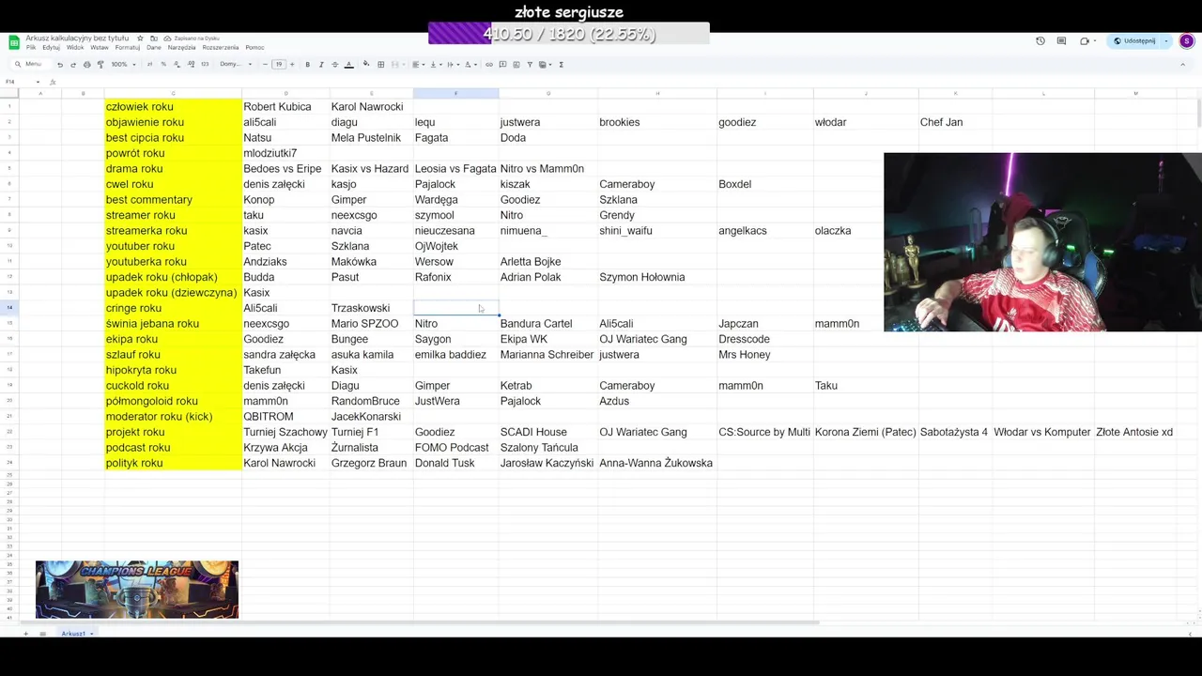Select the cell 'Robert Kubica'

click(285, 107)
